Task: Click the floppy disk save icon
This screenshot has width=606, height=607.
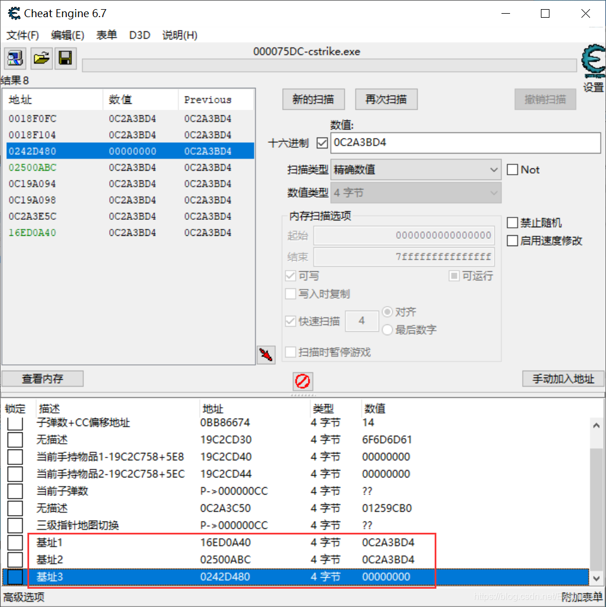Action: (66, 58)
